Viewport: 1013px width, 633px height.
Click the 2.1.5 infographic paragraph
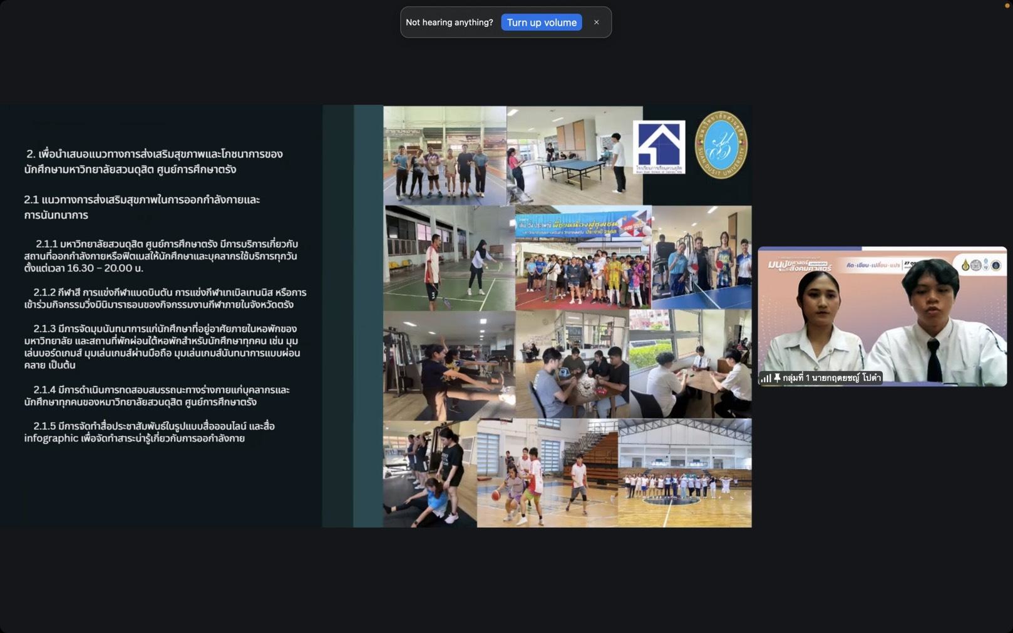click(149, 432)
